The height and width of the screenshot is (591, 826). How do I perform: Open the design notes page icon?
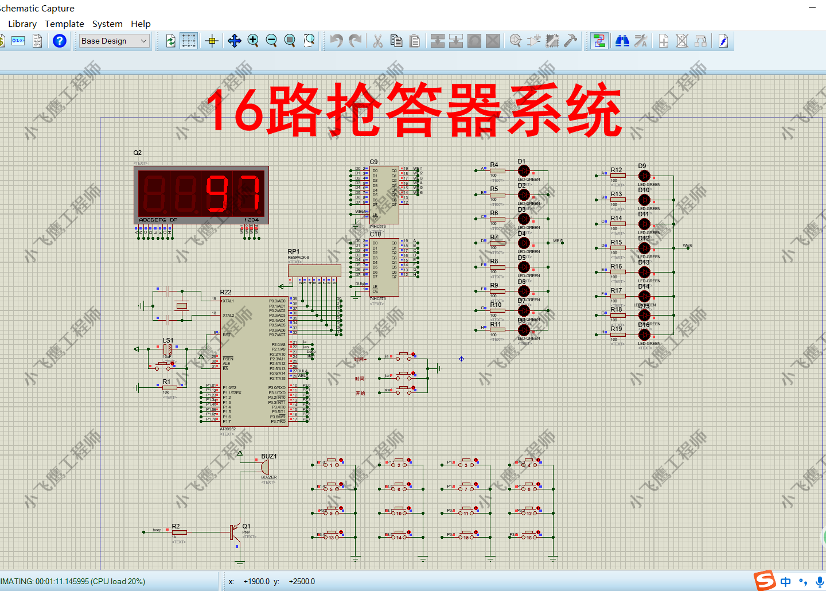pyautogui.click(x=37, y=41)
